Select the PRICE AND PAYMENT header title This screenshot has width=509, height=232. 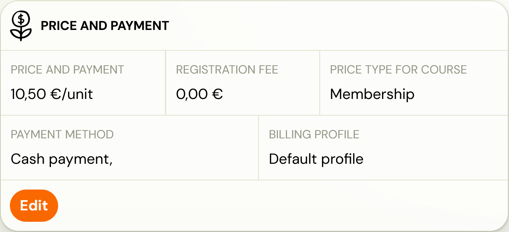[x=105, y=26]
